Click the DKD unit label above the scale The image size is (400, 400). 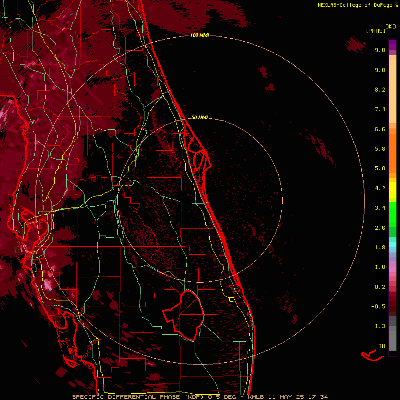coord(391,27)
